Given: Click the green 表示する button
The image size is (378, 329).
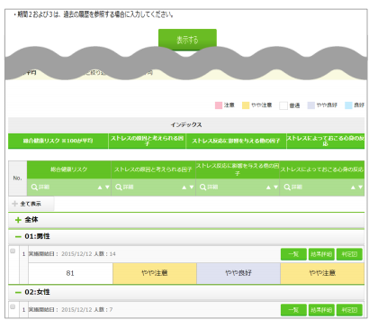Looking at the screenshot, I should pos(187,40).
